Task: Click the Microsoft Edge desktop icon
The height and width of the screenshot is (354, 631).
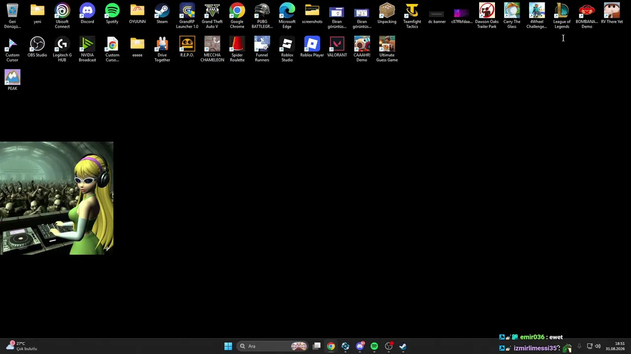Action: pyautogui.click(x=287, y=16)
